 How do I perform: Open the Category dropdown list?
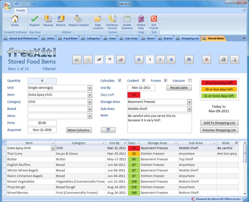tap(90, 102)
